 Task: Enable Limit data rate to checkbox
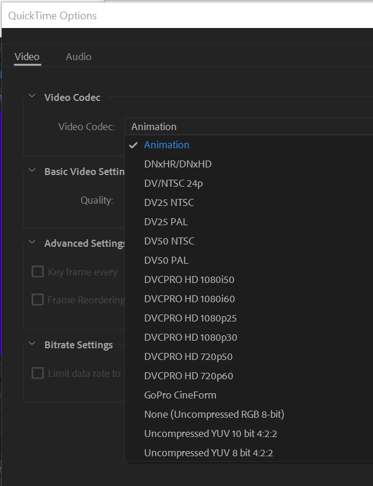[x=37, y=373]
